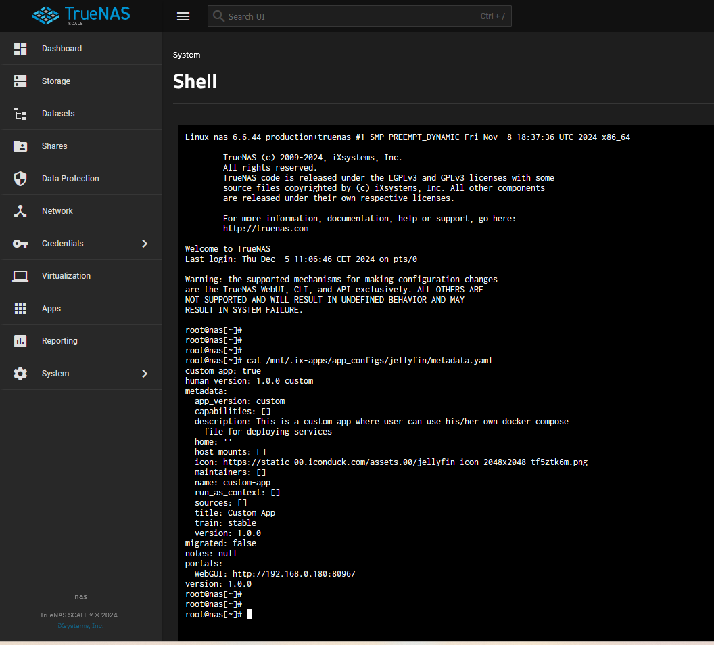714x645 pixels.
Task: Navigate to Shares
Action: pos(55,146)
